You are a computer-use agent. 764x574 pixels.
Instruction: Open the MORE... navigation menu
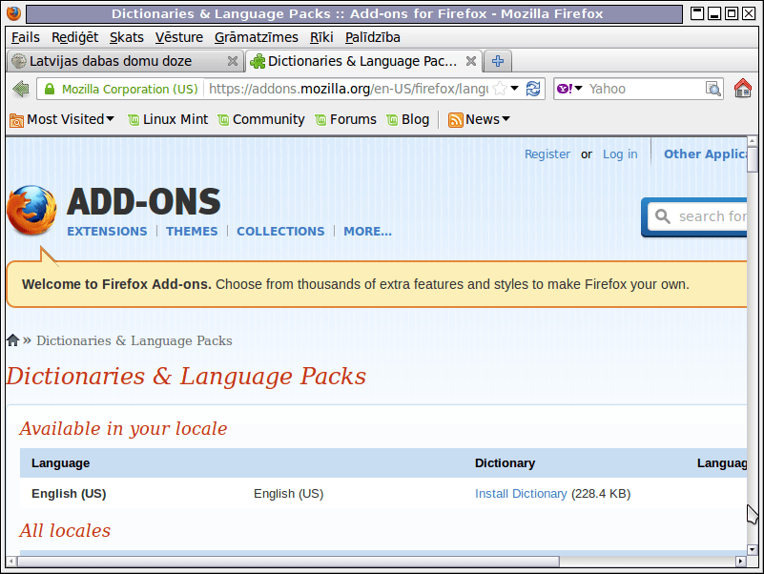tap(367, 231)
